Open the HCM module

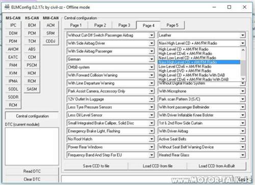point(32,73)
